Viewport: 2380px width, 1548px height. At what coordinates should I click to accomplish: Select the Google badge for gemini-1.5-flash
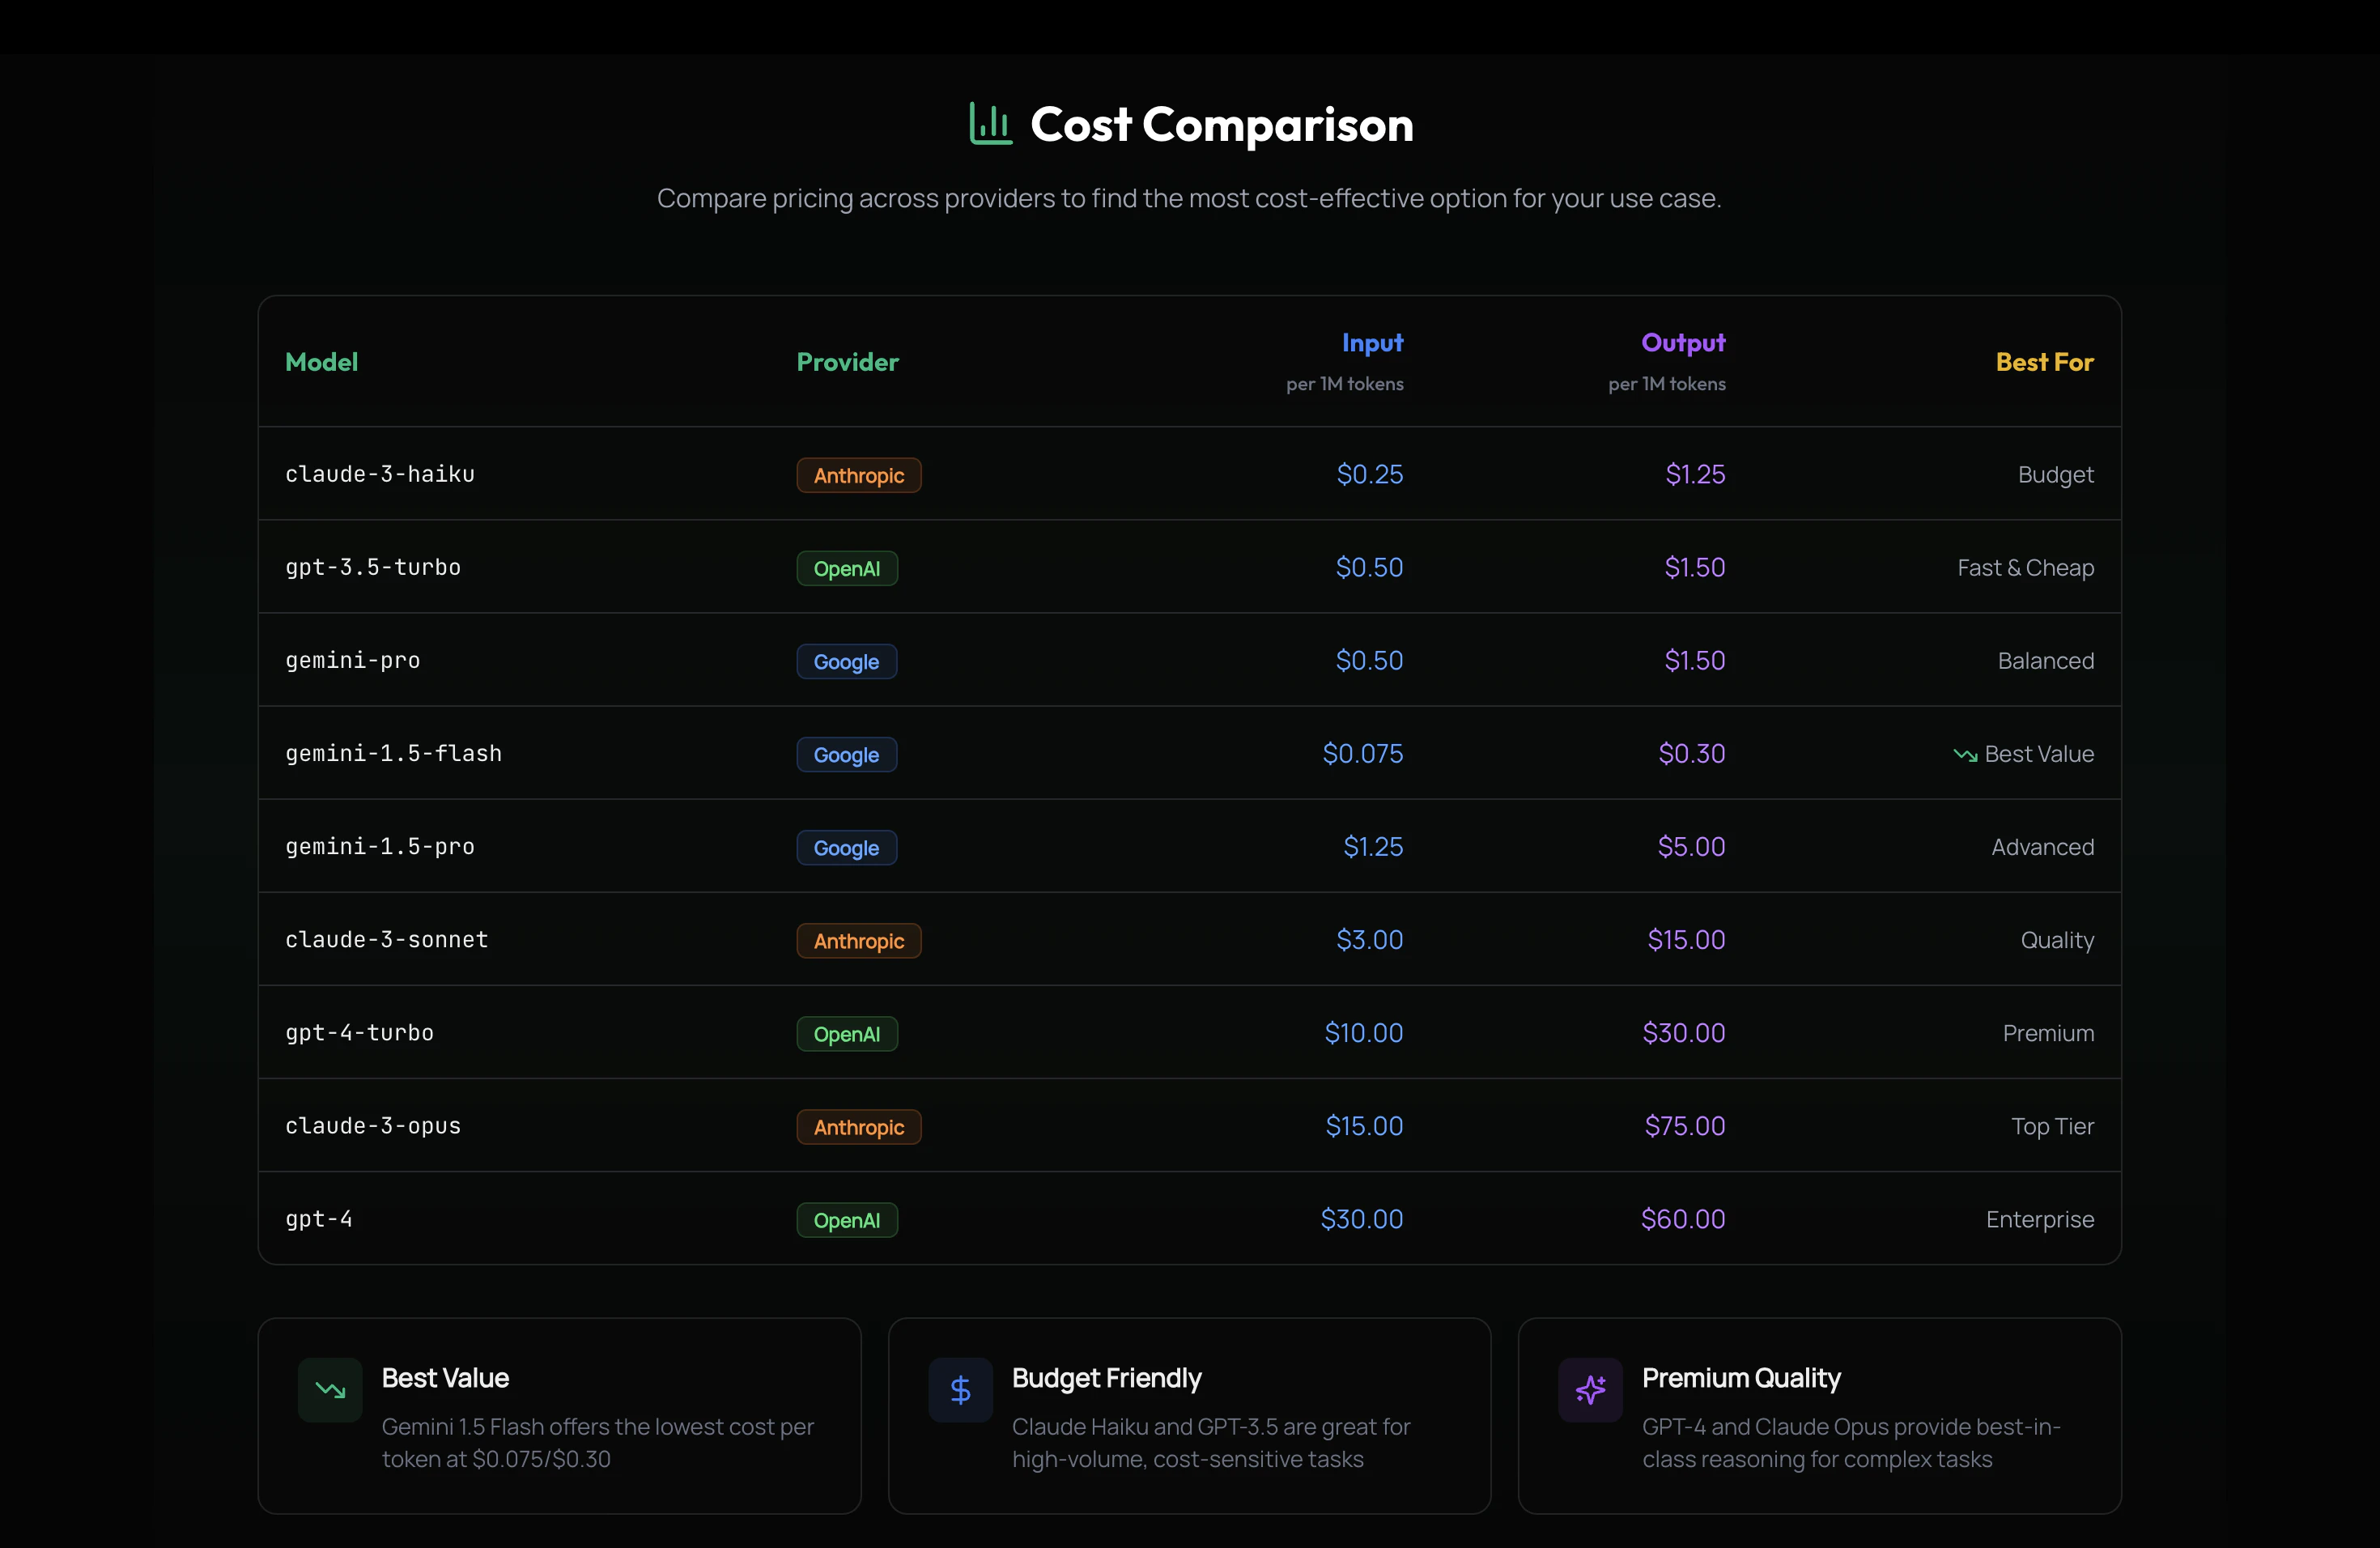click(846, 754)
